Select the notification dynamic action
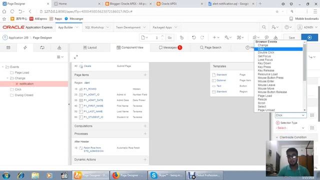 click(26, 84)
